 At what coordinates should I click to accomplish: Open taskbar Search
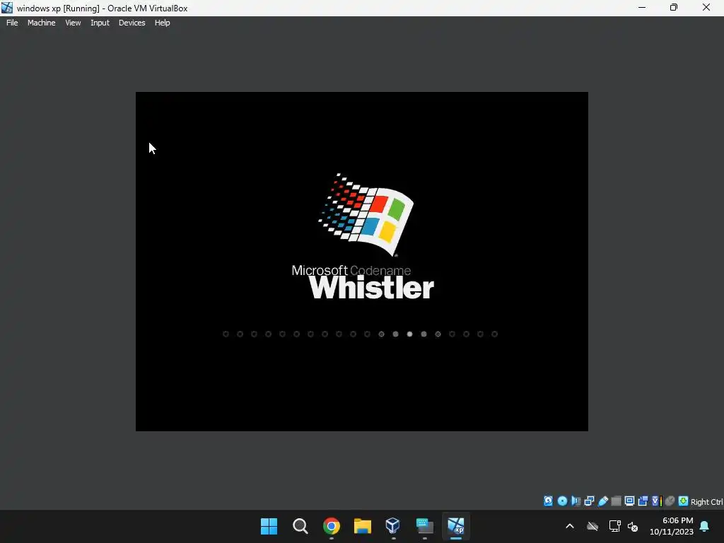(300, 526)
